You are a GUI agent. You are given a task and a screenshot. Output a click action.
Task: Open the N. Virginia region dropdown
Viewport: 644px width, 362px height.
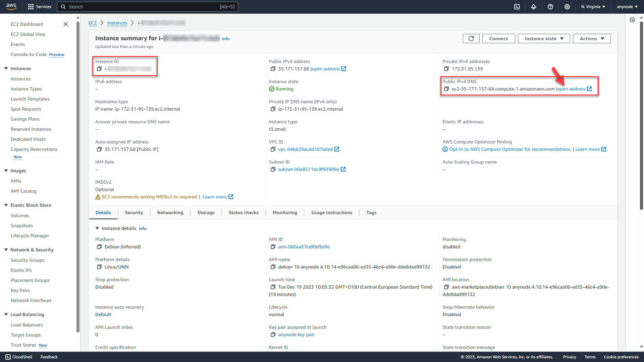593,7
